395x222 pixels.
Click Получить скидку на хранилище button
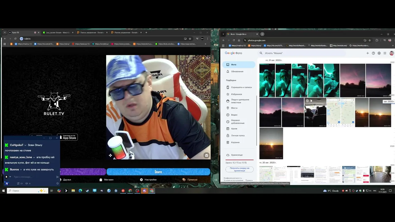pyautogui.click(x=239, y=169)
